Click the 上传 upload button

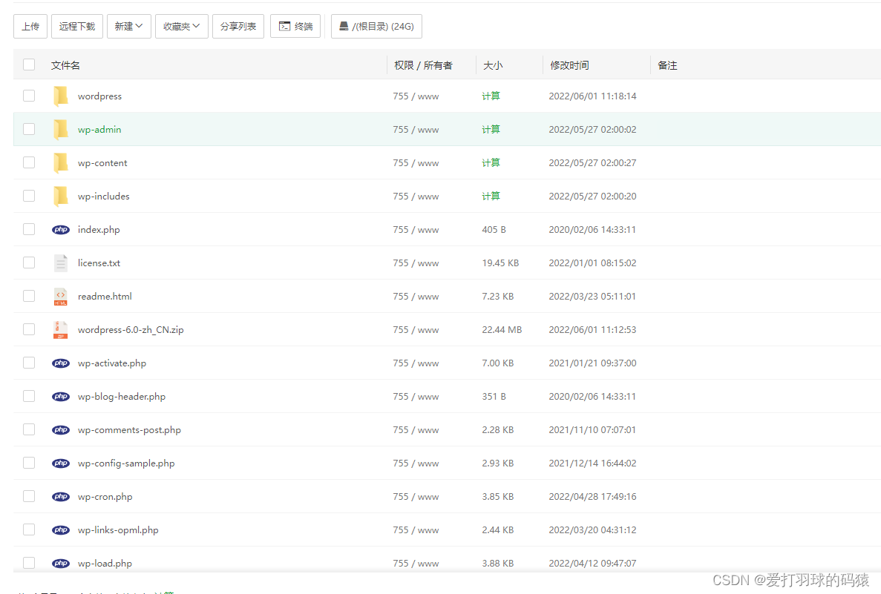(x=30, y=27)
